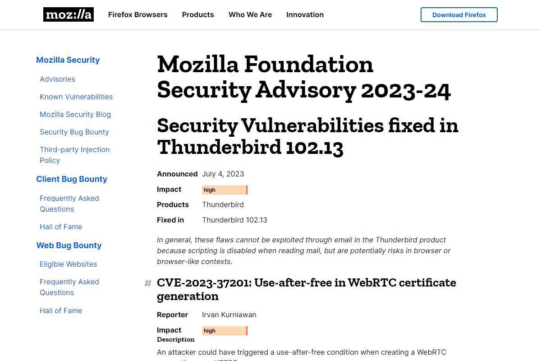Select the Client Bug Bounty heading
This screenshot has height=361, width=541.
coord(72,179)
